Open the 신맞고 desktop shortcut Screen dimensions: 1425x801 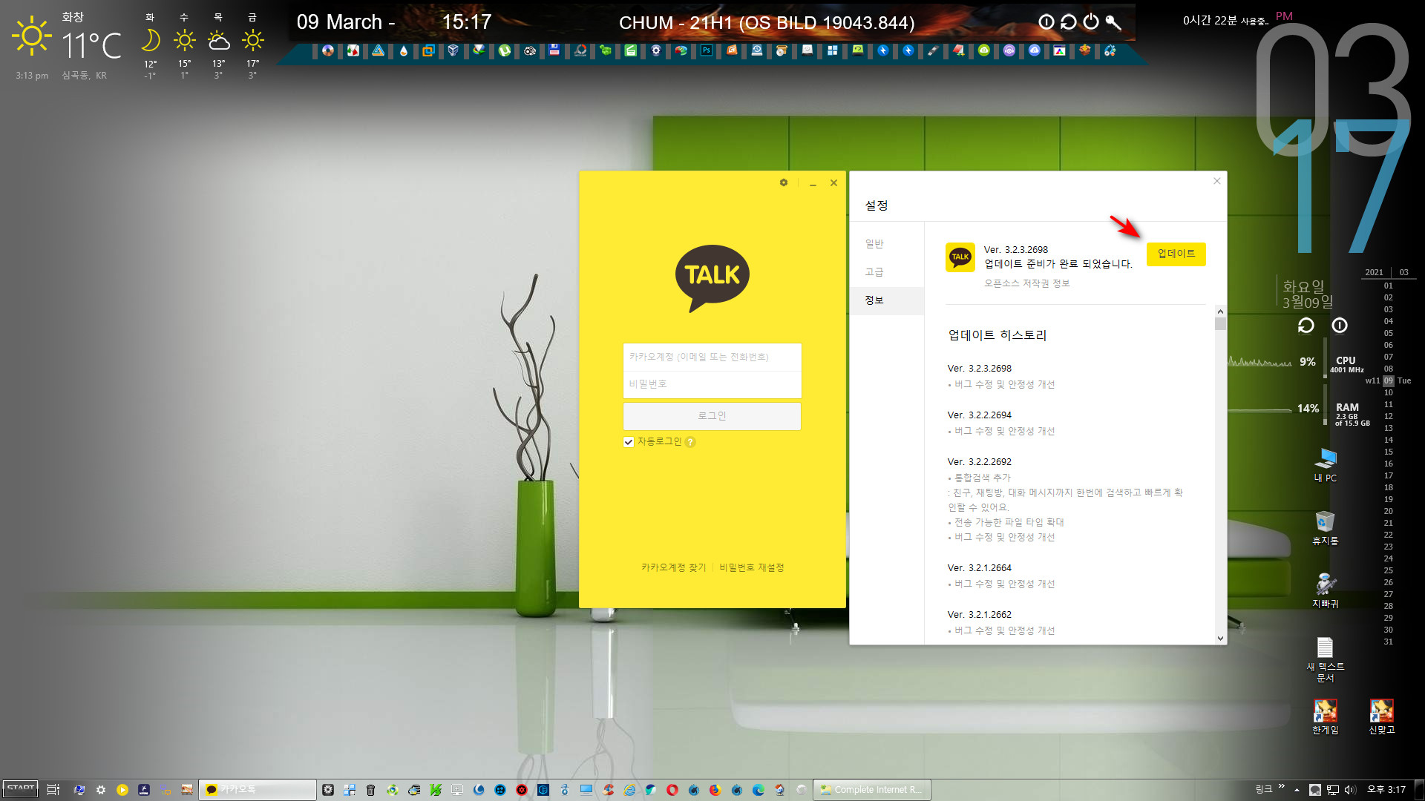pyautogui.click(x=1381, y=716)
